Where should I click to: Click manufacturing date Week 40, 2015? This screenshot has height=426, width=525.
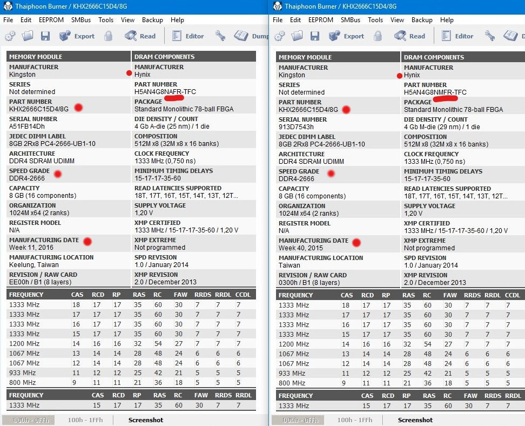point(301,248)
